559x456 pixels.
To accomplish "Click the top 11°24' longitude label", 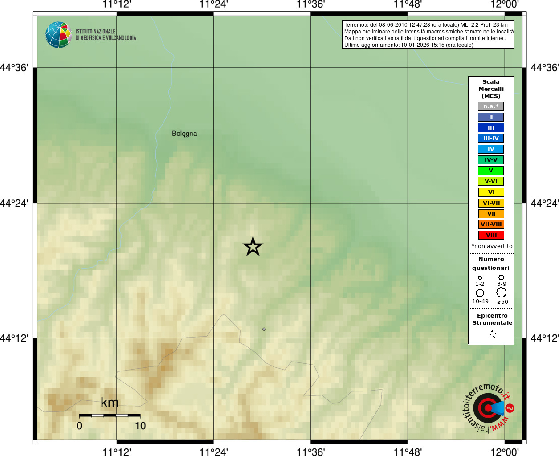I will [213, 4].
